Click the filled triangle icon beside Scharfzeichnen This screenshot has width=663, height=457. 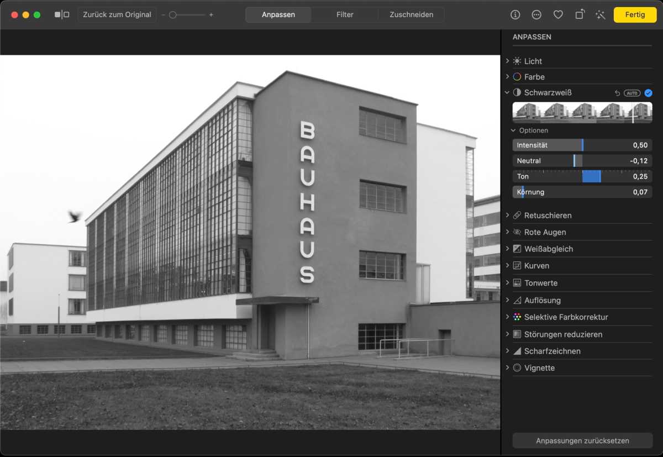pos(517,351)
